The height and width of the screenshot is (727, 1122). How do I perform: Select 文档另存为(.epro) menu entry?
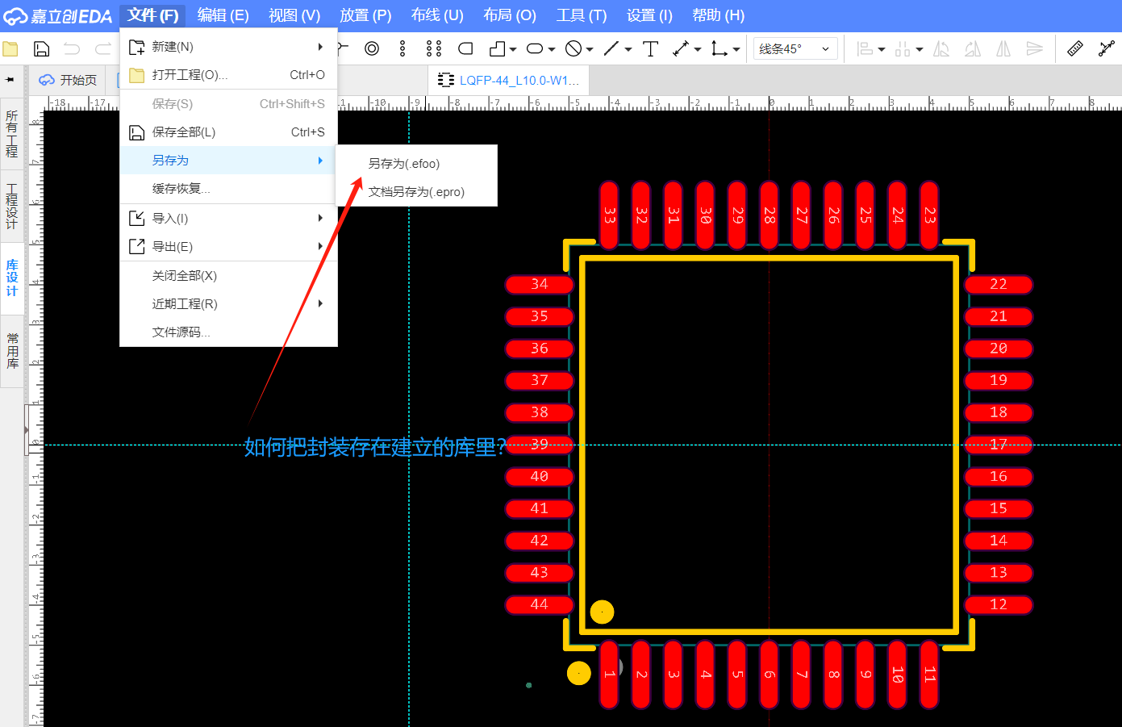416,192
